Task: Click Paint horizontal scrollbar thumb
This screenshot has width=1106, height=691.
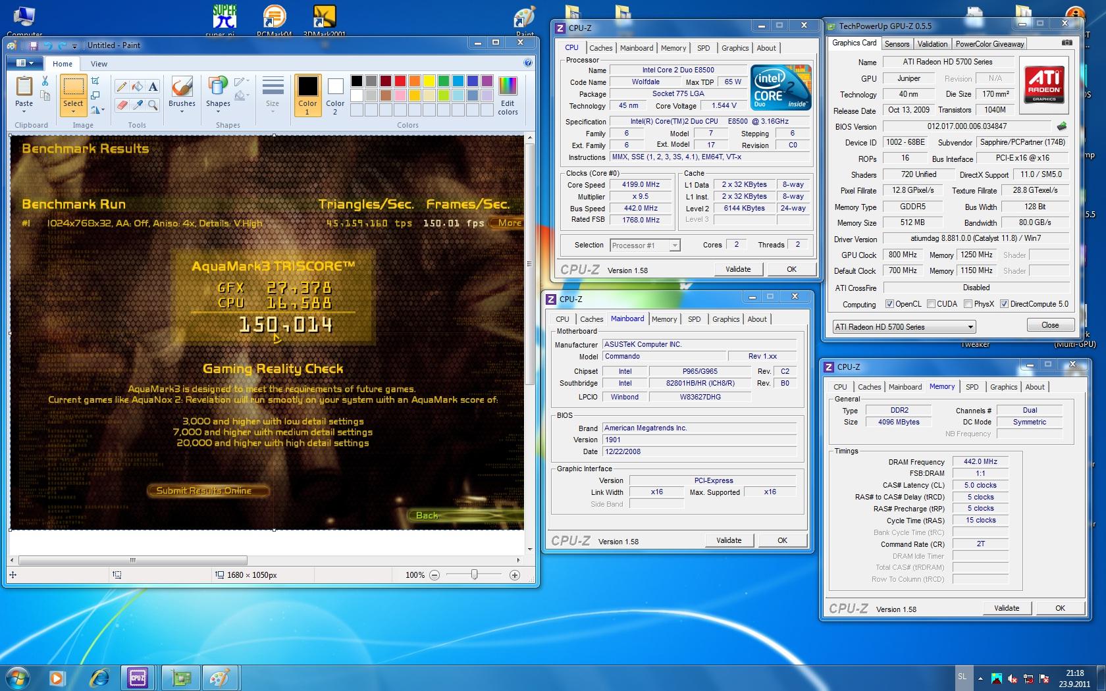Action: (133, 560)
